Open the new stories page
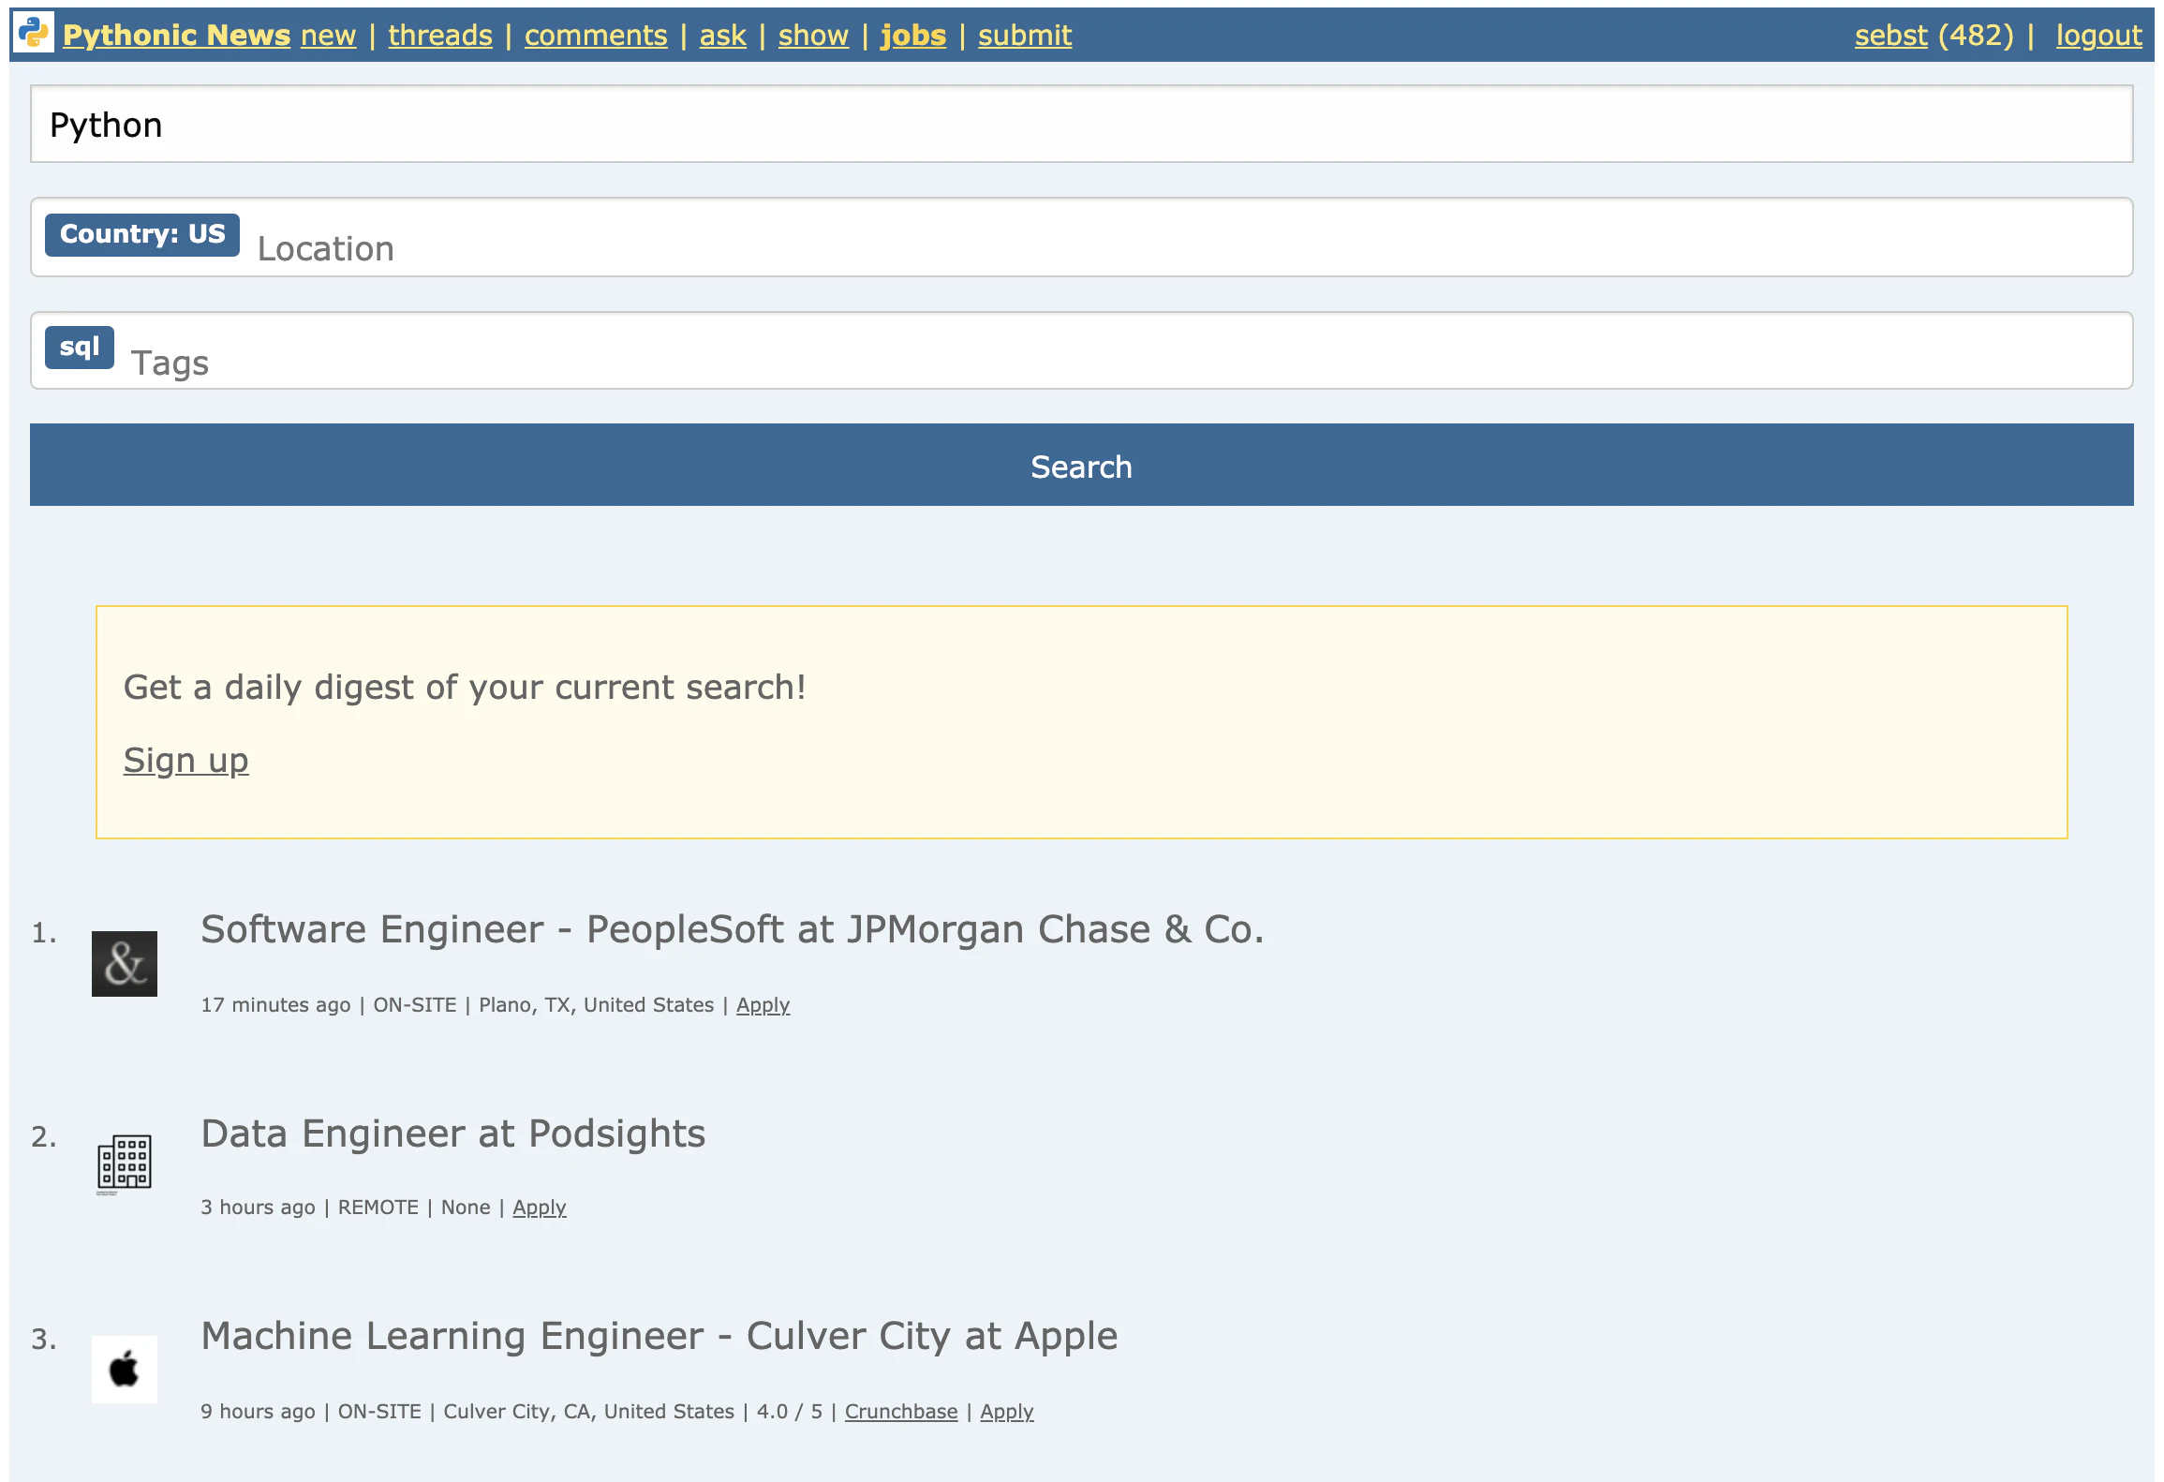The width and height of the screenshot is (2164, 1482). (328, 36)
